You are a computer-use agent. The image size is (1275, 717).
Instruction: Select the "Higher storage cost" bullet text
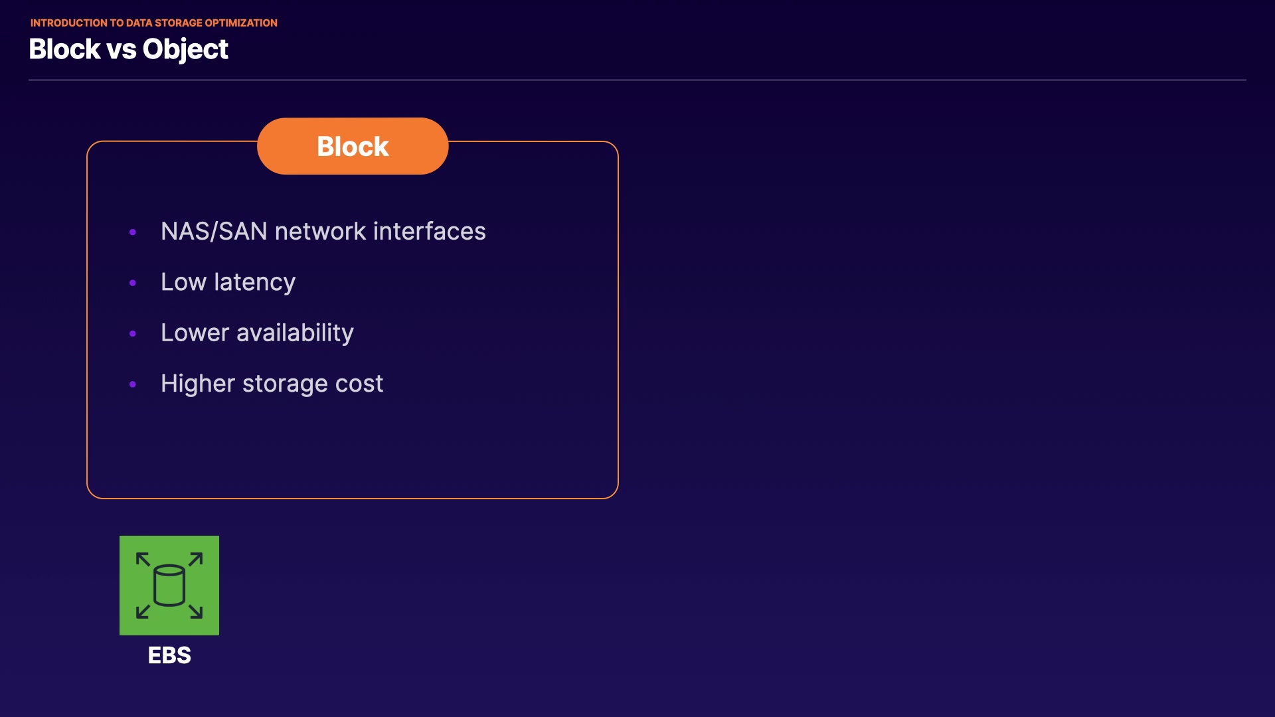pyautogui.click(x=272, y=384)
